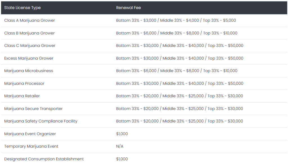
Task: Click the Marijuana Secure Transporter cell
Action: point(33,109)
